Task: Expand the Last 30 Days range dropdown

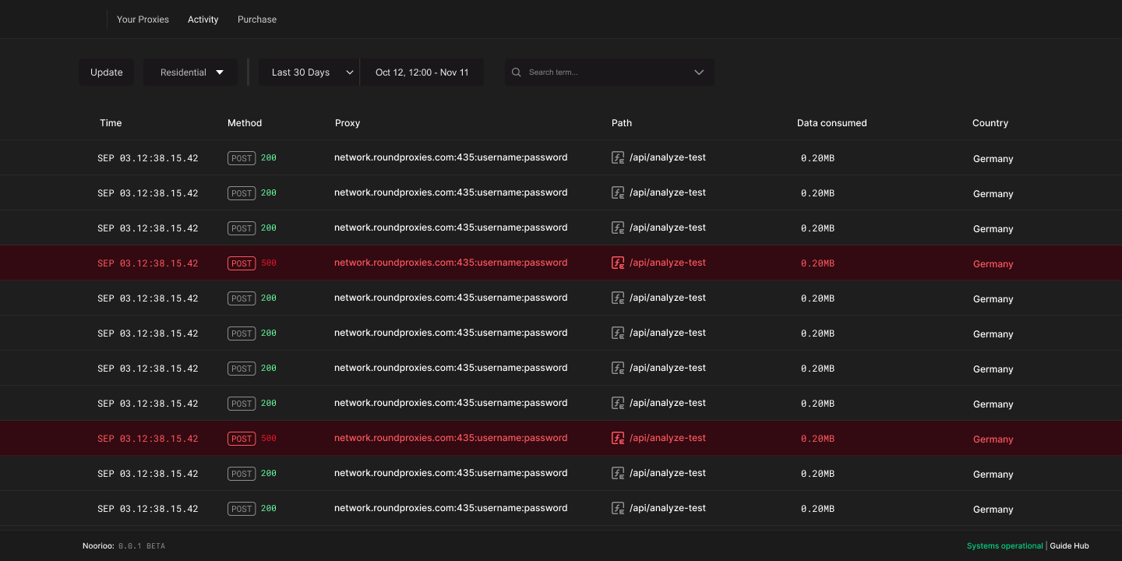Action: point(309,72)
